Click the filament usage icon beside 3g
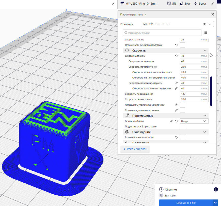The height and width of the screenshot is (206, 221). pyautogui.click(x=161, y=195)
